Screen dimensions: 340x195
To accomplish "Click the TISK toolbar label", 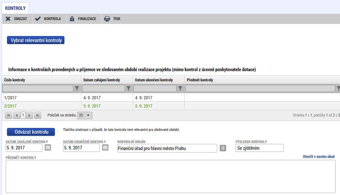I will pos(117,19).
